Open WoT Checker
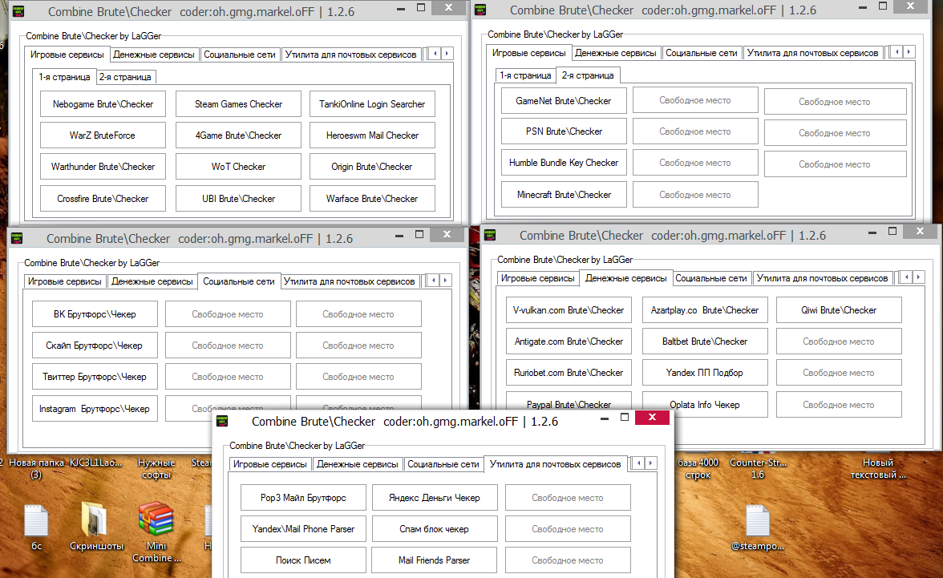Image resolution: width=943 pixels, height=578 pixels. [238, 167]
